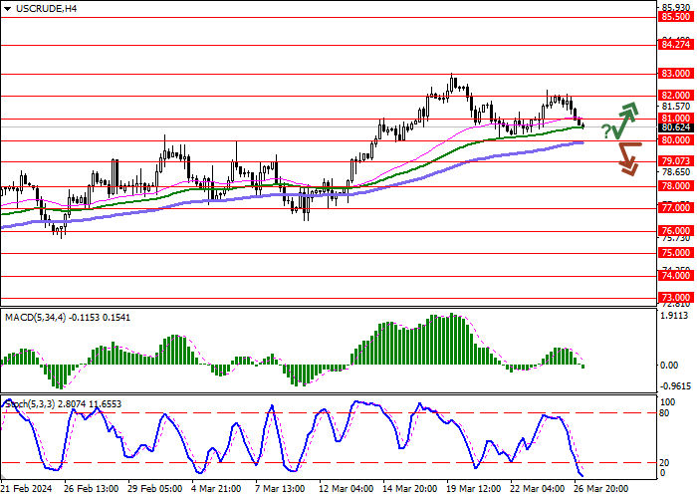Viewport: 697px width, 498px height.
Task: Click the current price label 80.624
Action: pos(676,127)
